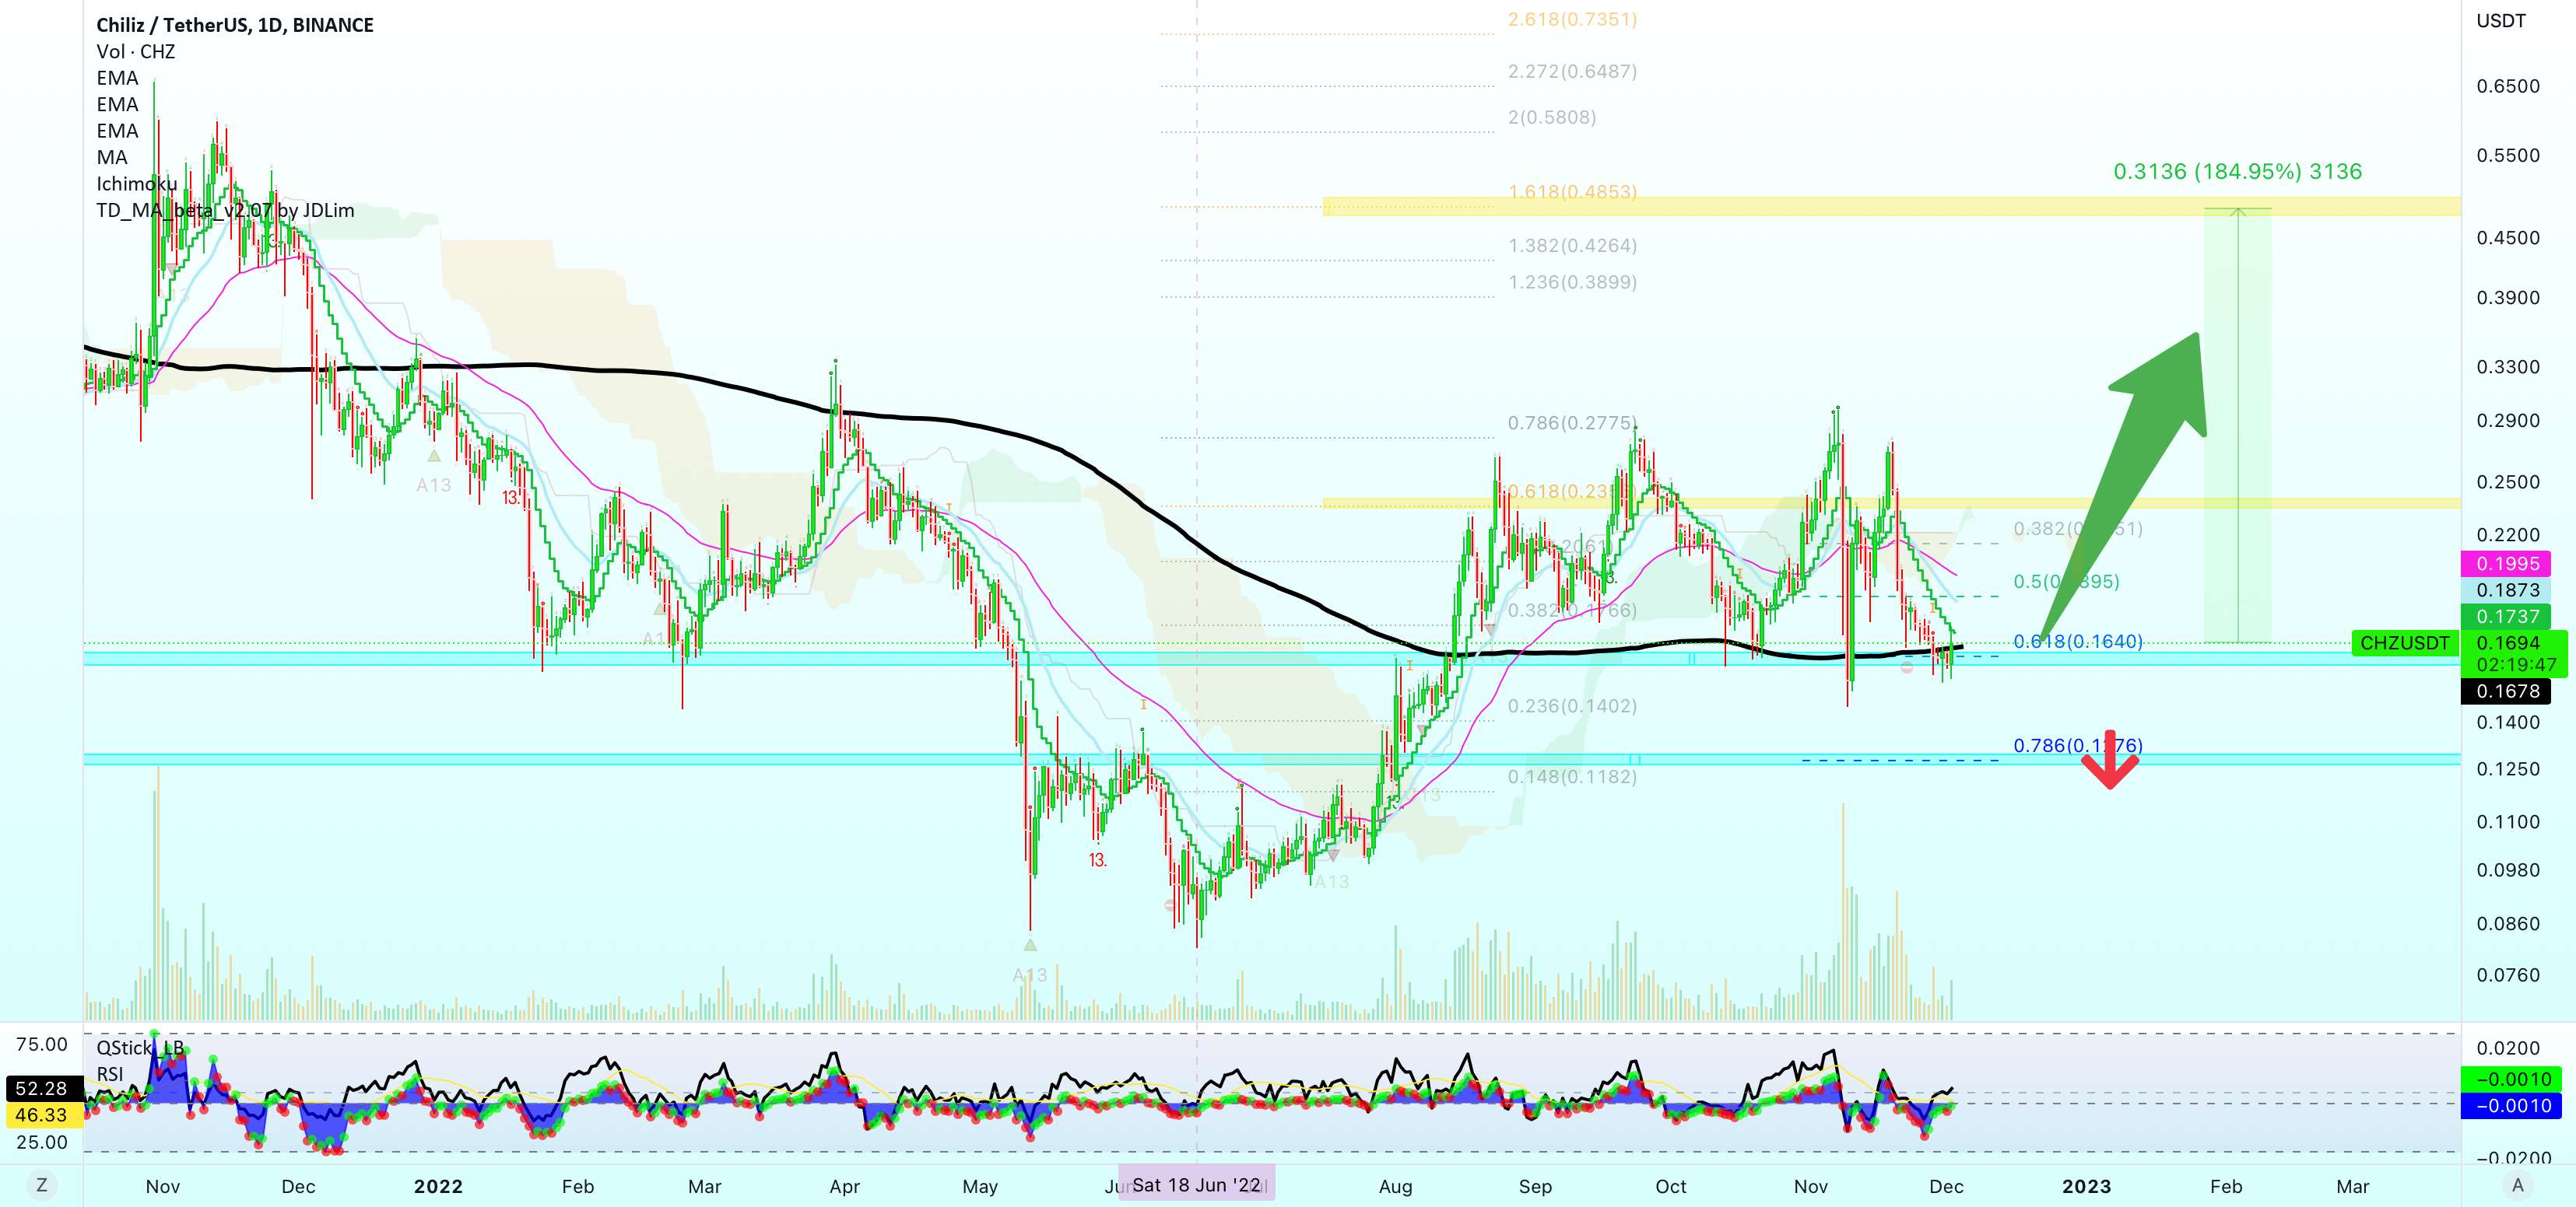Click the Sat 18 Jun '22 date marker
The width and height of the screenshot is (2576, 1207).
pyautogui.click(x=1196, y=1185)
